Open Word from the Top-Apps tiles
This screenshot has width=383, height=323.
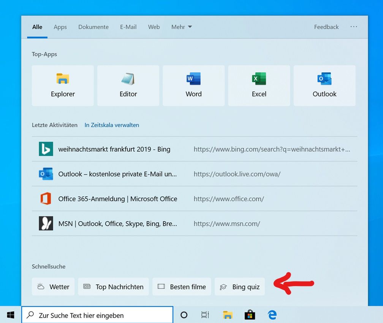point(194,86)
